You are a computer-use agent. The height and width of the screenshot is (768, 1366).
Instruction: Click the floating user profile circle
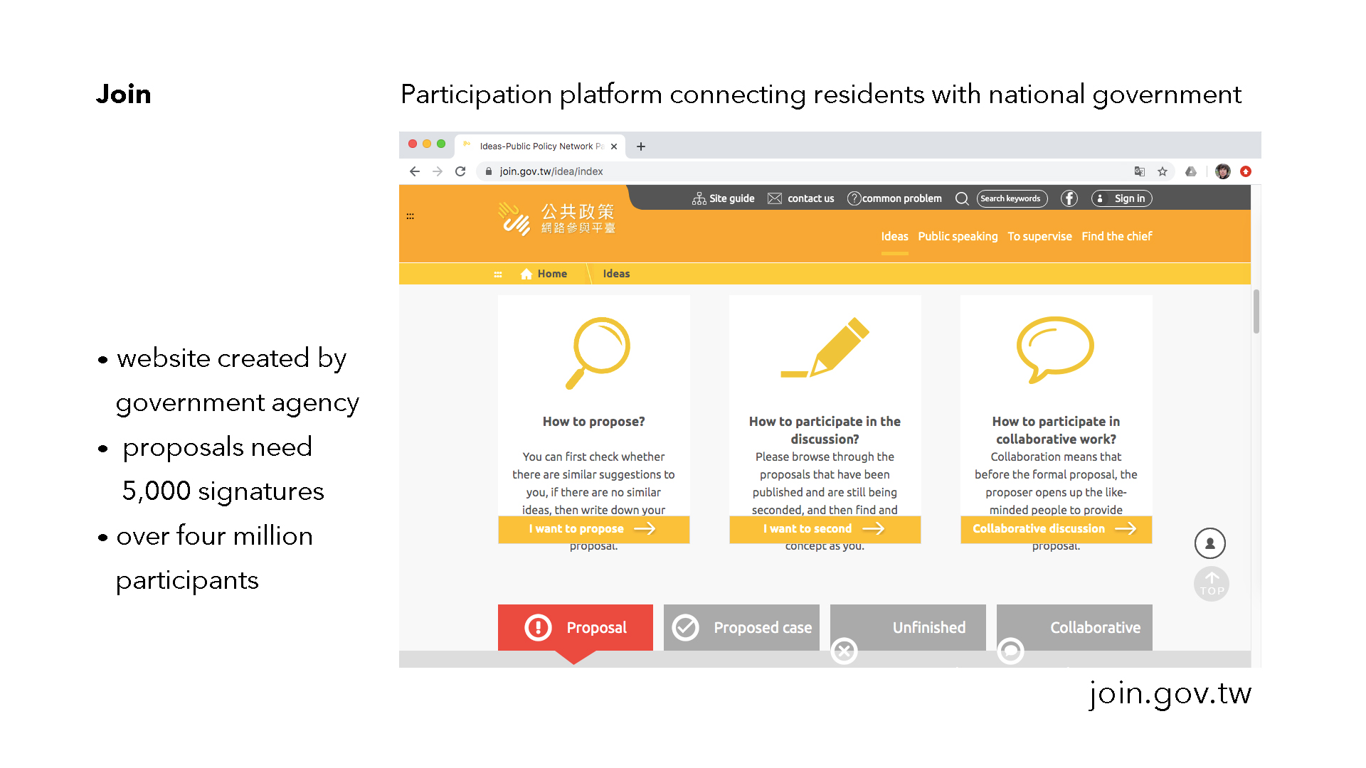pos(1210,543)
